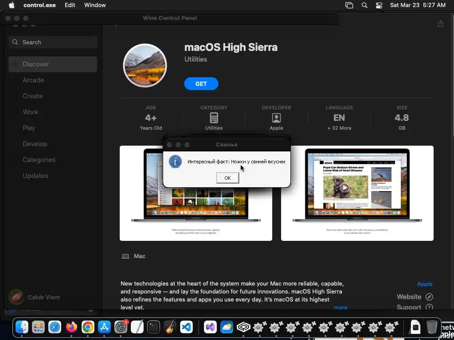The height and width of the screenshot is (340, 454).
Task: Open the Support link
Action: coord(409,307)
